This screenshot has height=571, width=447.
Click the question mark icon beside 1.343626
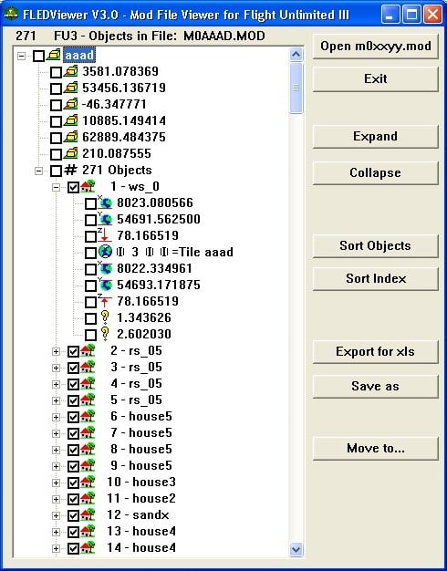[105, 317]
